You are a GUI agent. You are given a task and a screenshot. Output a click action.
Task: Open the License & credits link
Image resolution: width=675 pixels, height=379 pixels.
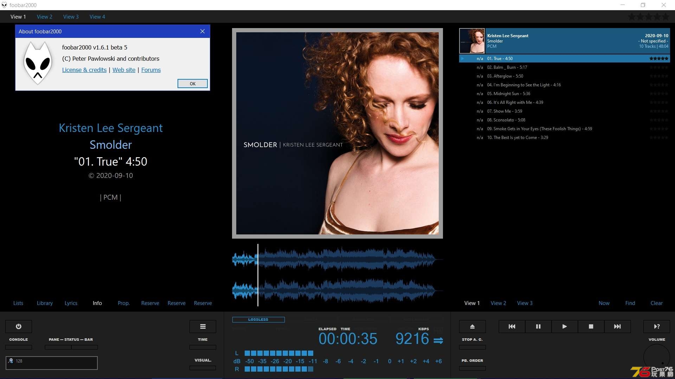(84, 70)
